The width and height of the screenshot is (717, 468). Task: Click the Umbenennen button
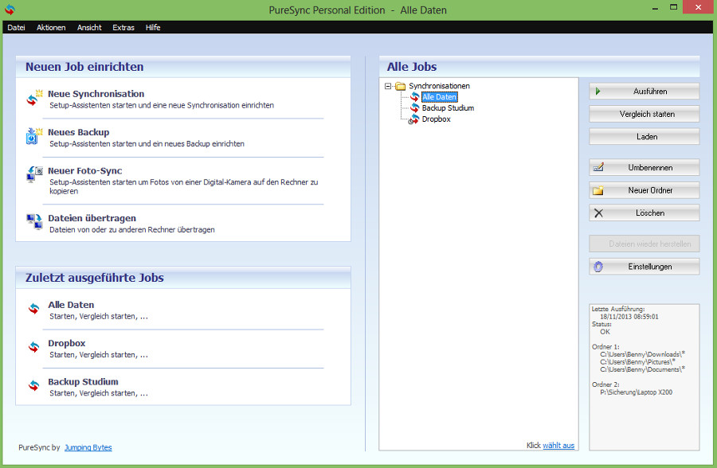pyautogui.click(x=645, y=167)
